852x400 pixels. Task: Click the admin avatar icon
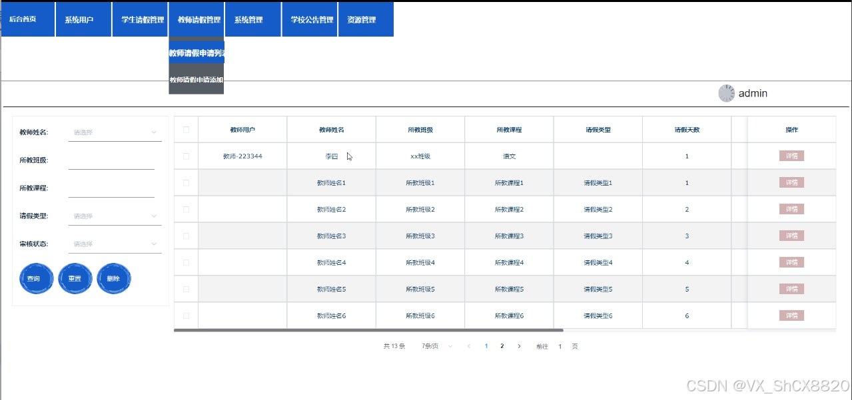(x=727, y=94)
